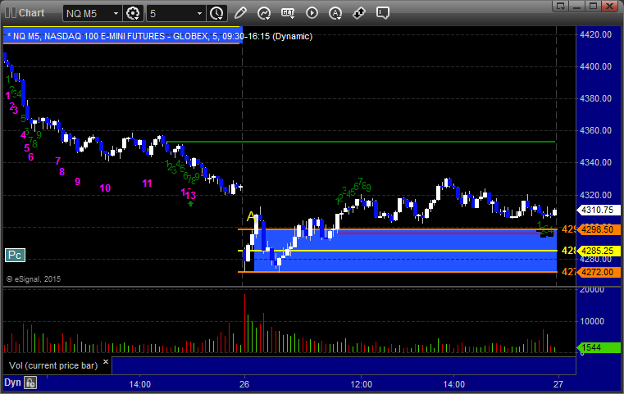Click the 4420.00 price axis label
The width and height of the screenshot is (624, 394).
pos(596,34)
